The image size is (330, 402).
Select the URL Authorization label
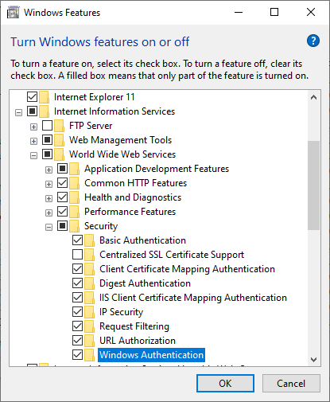click(x=138, y=341)
